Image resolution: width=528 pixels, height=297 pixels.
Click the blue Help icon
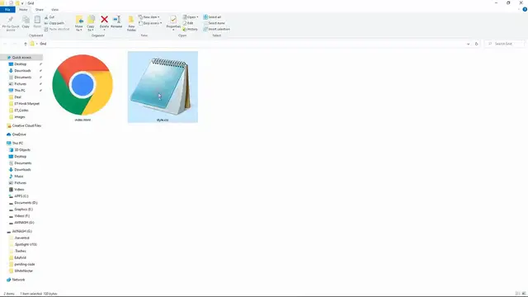point(525,9)
